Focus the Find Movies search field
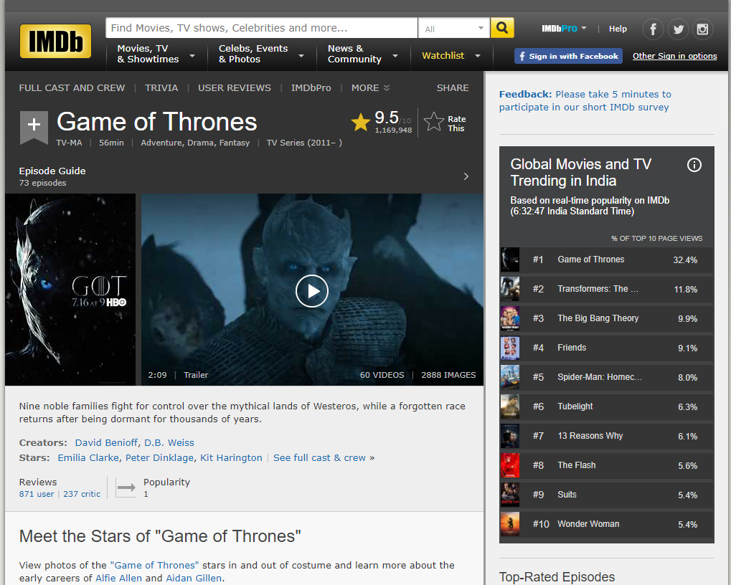Viewport: 731px width, 585px height. 262,28
